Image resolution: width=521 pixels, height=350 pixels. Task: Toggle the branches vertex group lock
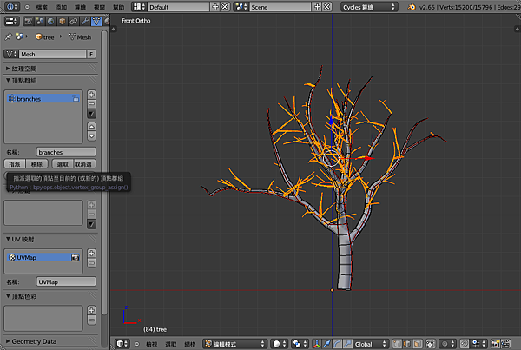click(x=76, y=99)
